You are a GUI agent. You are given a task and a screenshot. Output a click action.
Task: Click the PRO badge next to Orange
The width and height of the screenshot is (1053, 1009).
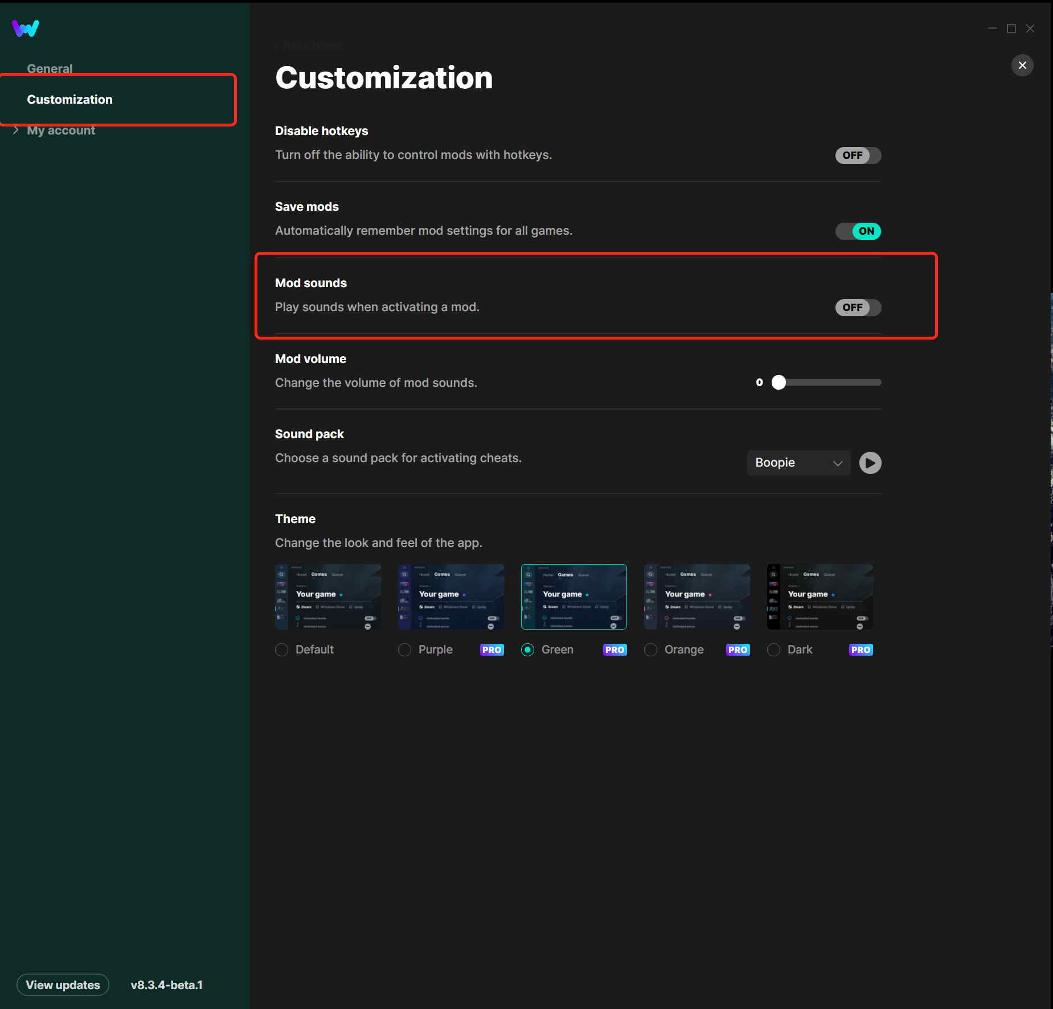[x=737, y=649]
